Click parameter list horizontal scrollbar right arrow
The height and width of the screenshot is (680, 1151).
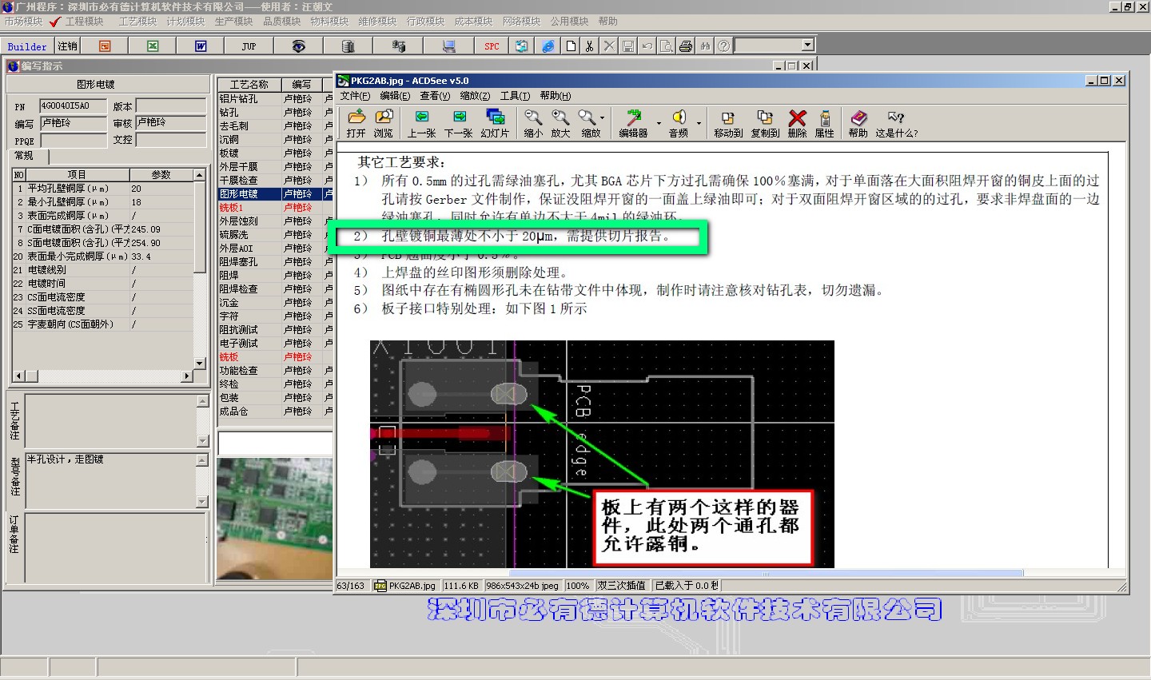[x=187, y=376]
